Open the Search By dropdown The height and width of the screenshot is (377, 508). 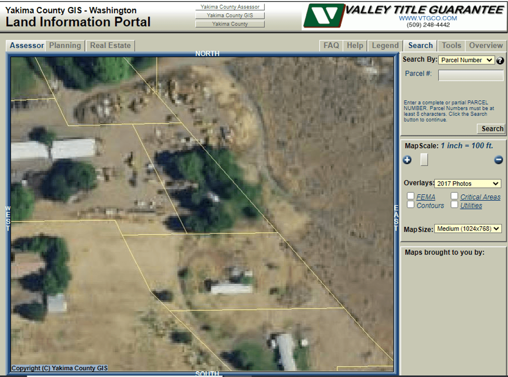(466, 60)
